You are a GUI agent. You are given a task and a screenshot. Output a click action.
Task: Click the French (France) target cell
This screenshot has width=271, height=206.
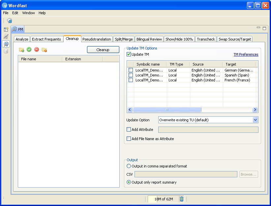coord(239,80)
